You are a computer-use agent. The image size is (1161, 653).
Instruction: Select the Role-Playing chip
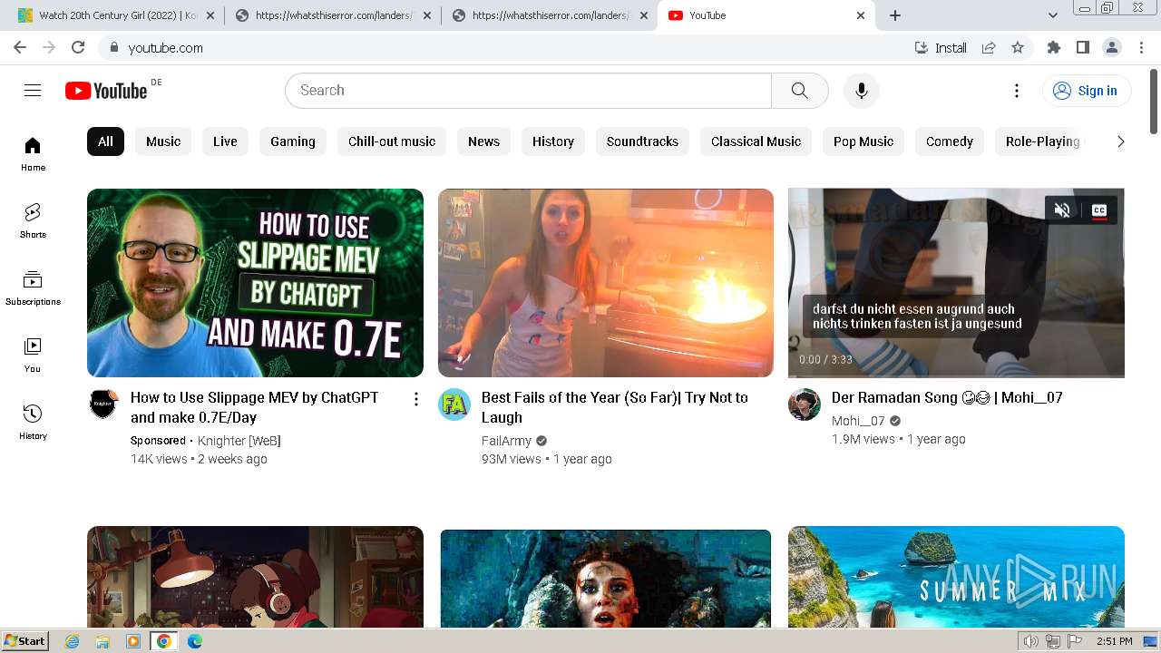[1041, 141]
